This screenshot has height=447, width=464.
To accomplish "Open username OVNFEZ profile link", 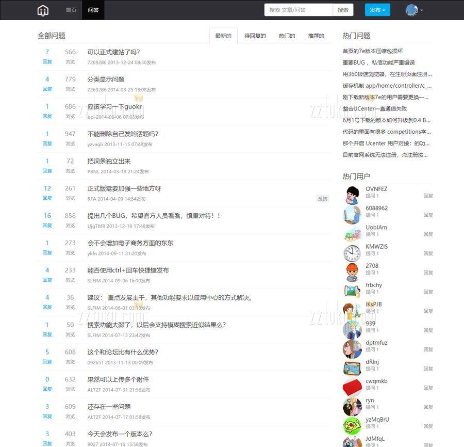I will coord(376,189).
